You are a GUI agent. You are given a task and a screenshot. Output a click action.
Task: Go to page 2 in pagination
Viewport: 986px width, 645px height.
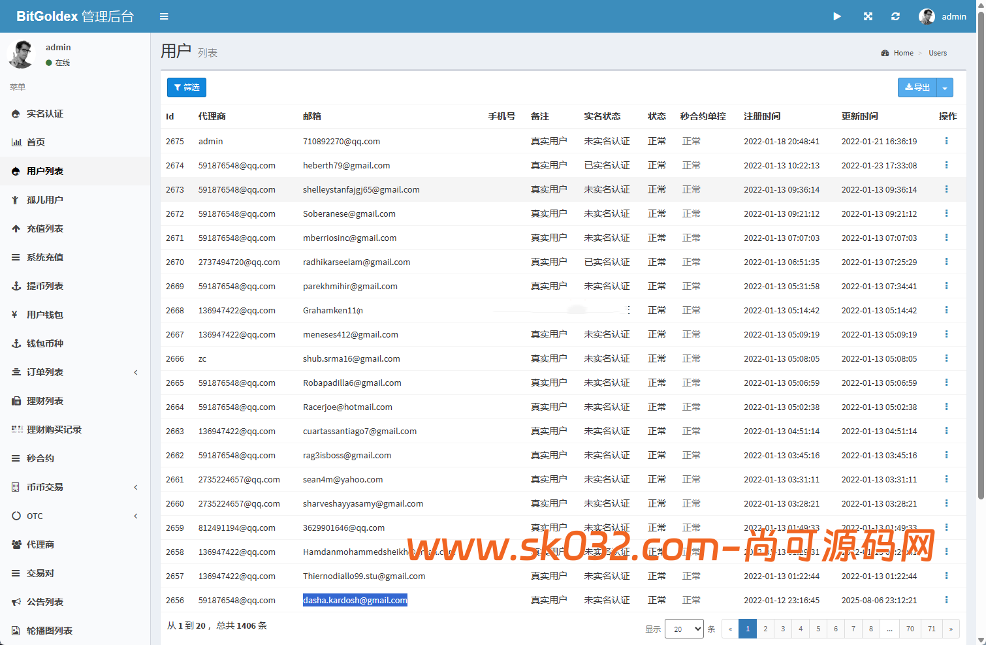coord(765,629)
